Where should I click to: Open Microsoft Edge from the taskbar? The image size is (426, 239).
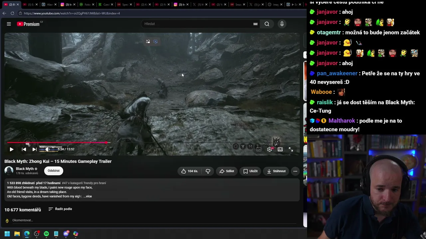coord(27,234)
